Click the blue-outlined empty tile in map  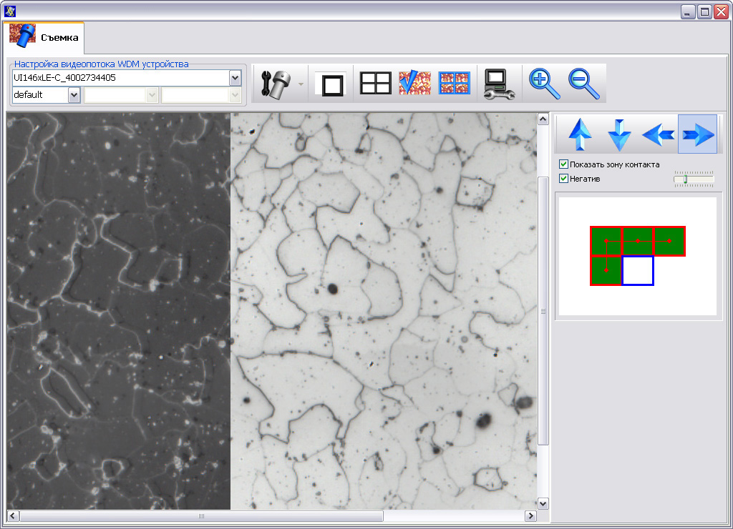click(x=638, y=270)
